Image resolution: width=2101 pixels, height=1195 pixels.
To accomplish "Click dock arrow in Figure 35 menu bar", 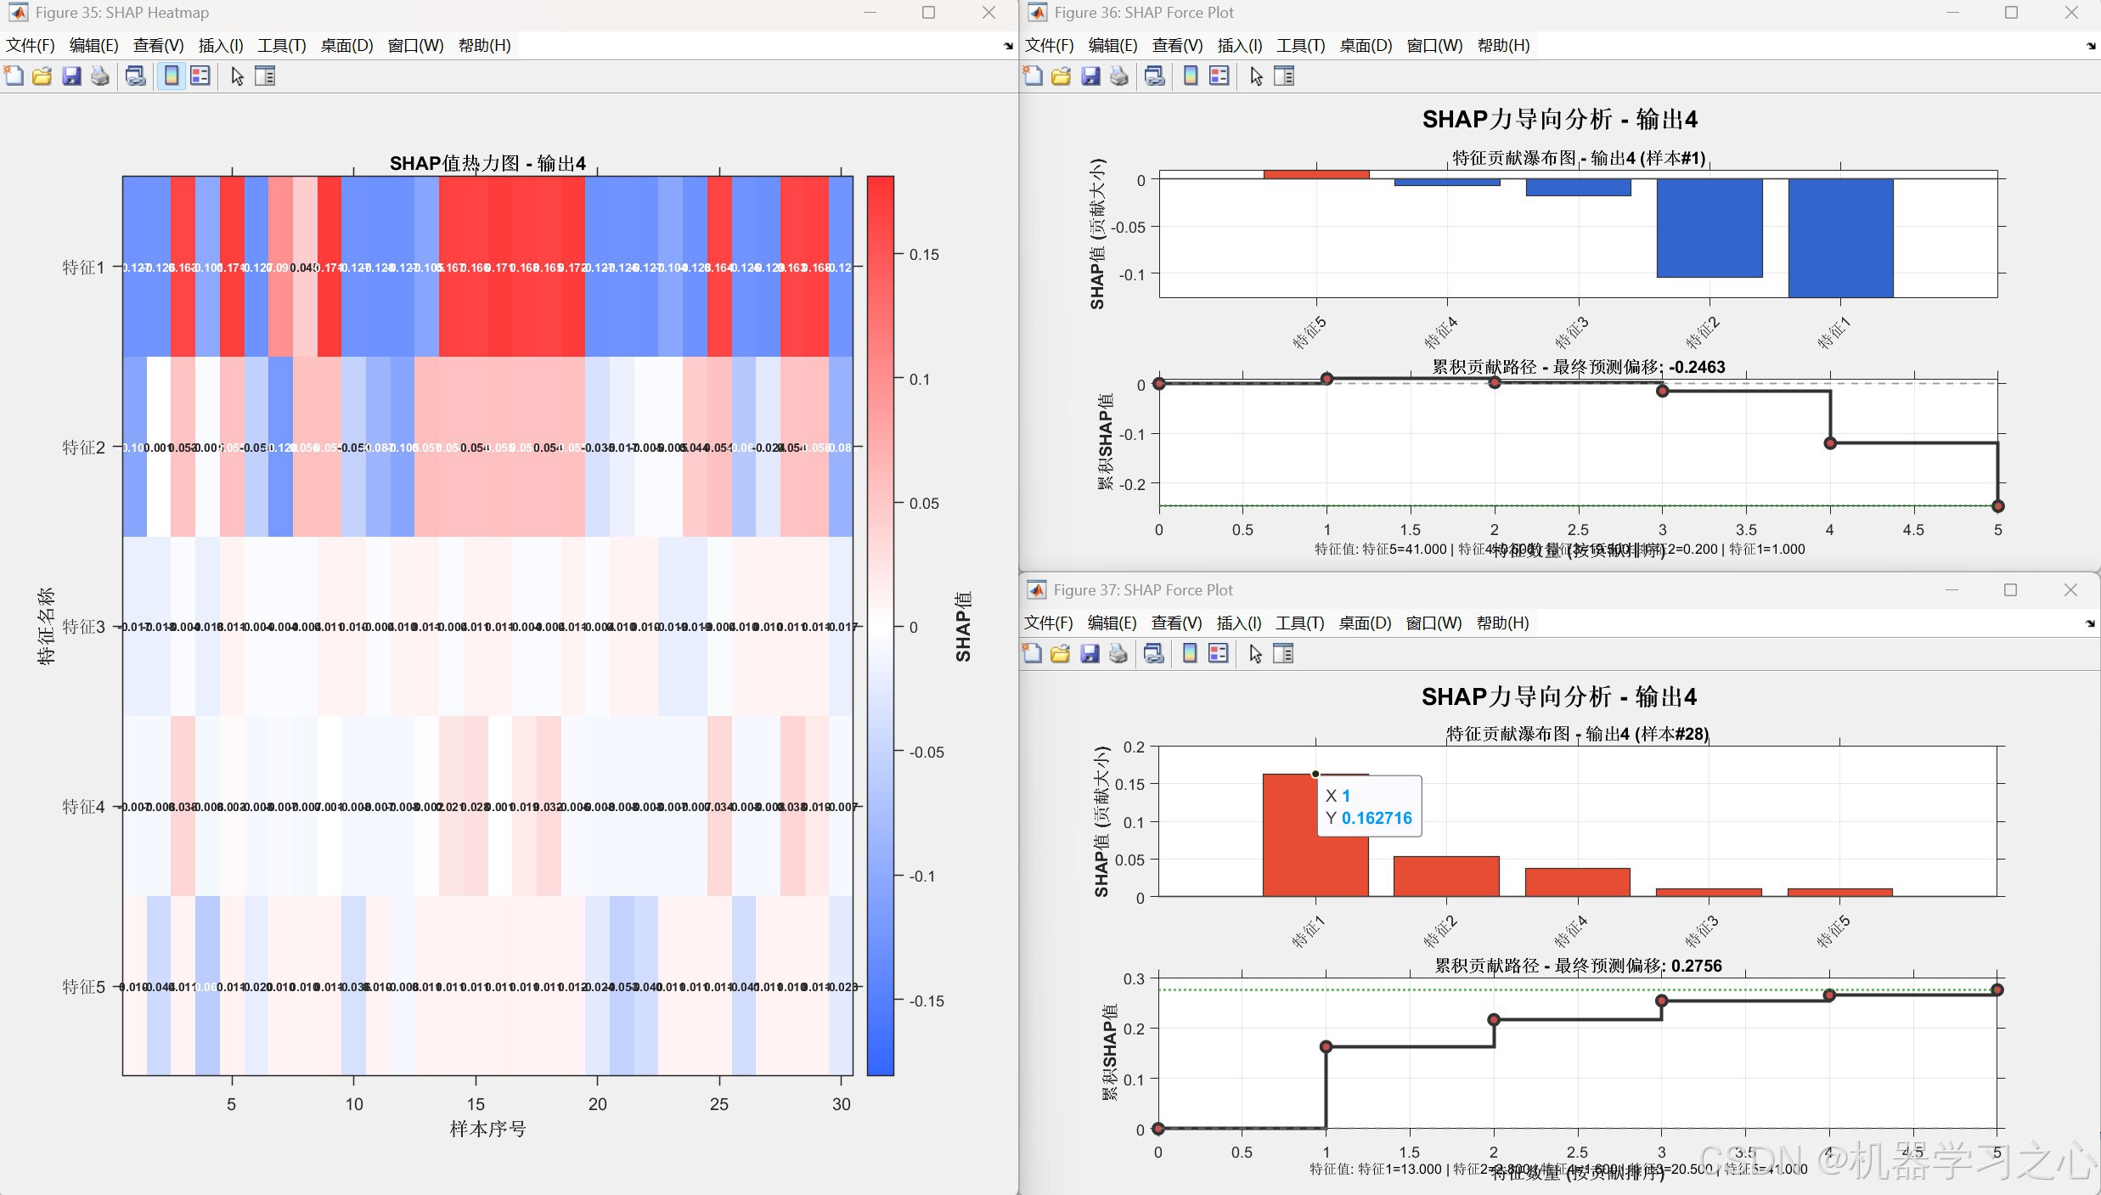I will tap(1008, 46).
